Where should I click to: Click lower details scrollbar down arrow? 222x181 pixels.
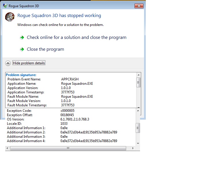138,143
